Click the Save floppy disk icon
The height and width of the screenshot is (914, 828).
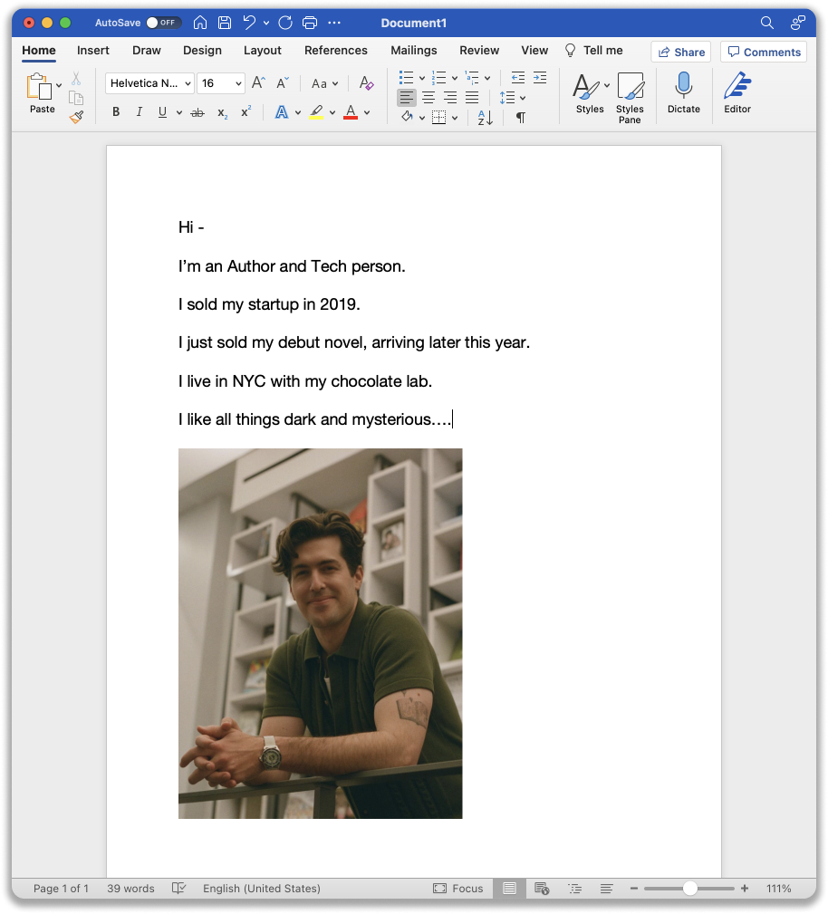click(224, 23)
